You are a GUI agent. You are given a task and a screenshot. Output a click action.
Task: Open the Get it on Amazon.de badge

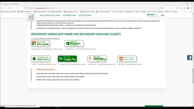coord(97,59)
